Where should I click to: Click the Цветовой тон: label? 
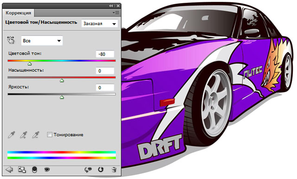click(x=25, y=54)
